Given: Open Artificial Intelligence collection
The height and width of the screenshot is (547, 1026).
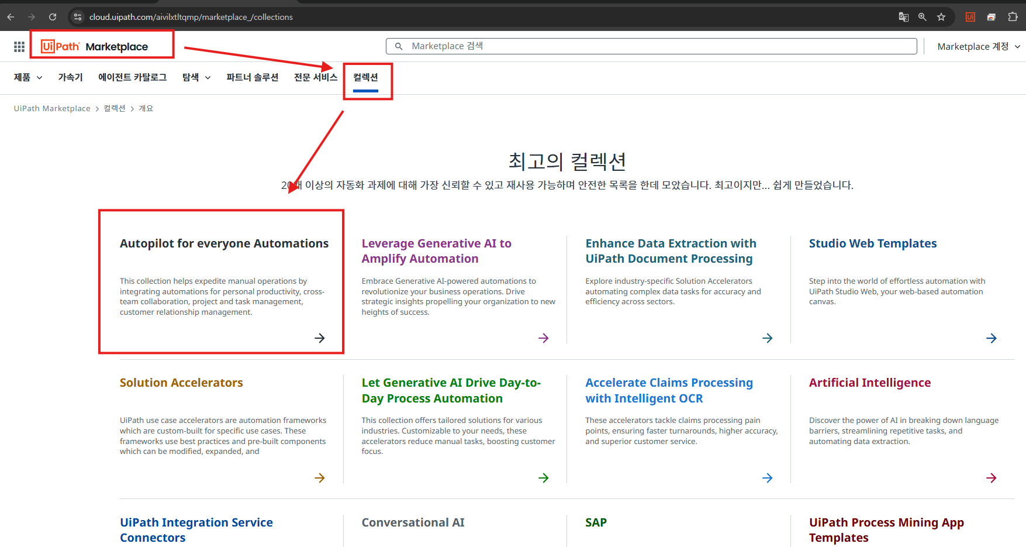Looking at the screenshot, I should click(x=870, y=383).
